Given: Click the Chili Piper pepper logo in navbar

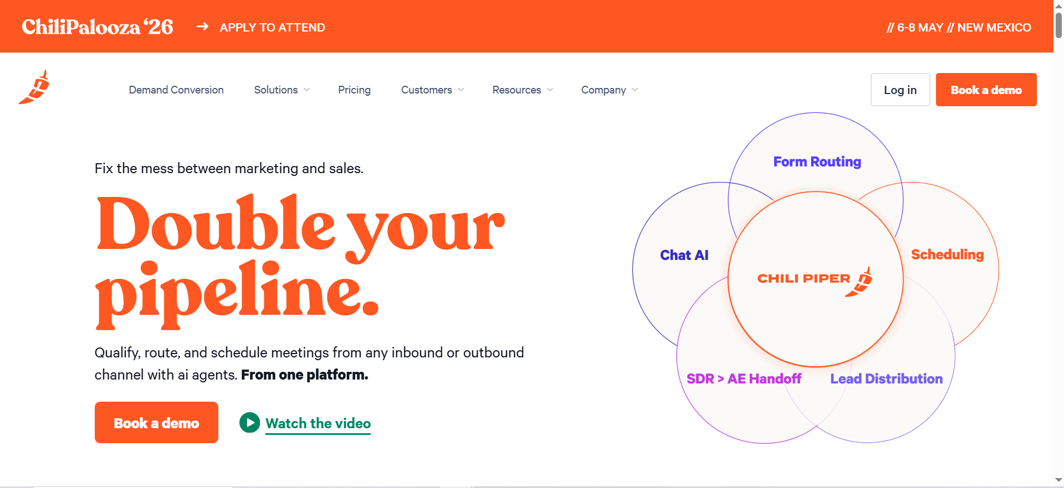Looking at the screenshot, I should 34,87.
